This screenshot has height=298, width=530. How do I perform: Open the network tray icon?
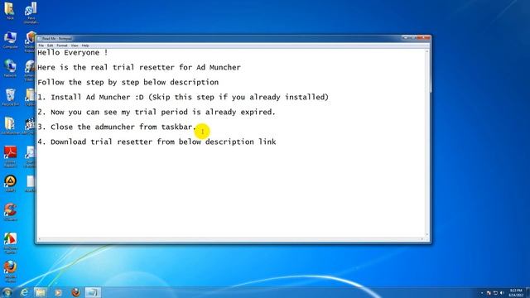coord(495,293)
